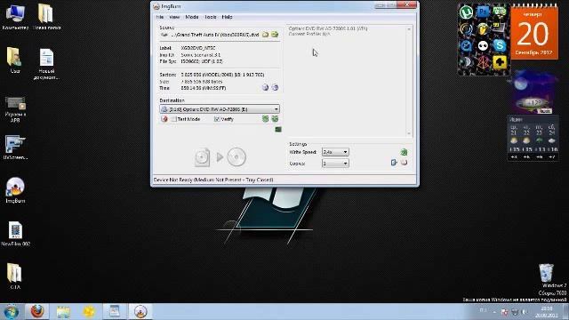
Task: Click the green-arrow folder icon beside Source path
Action: 275,35
